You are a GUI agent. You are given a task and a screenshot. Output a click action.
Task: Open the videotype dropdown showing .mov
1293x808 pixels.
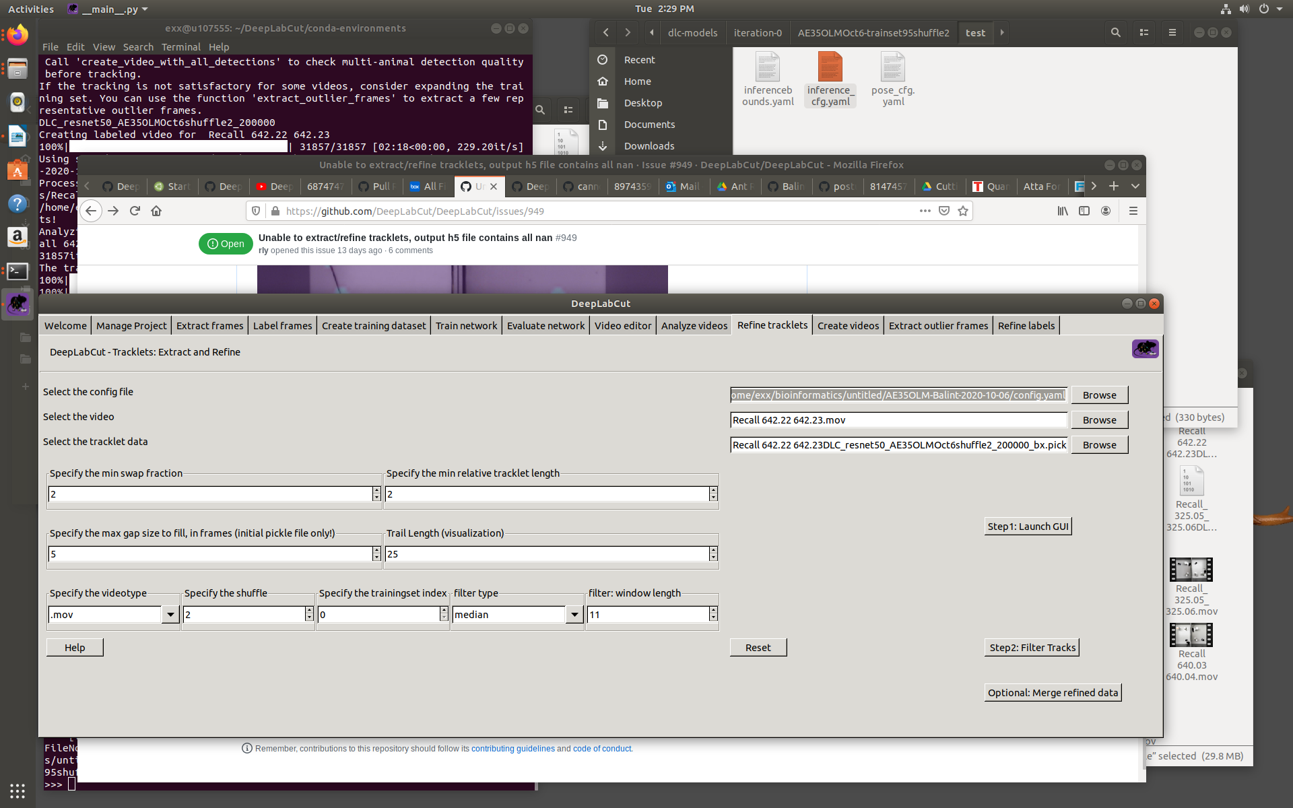[170, 614]
